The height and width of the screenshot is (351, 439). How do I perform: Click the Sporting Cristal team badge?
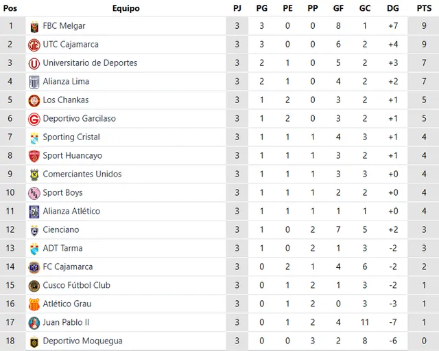(34, 137)
